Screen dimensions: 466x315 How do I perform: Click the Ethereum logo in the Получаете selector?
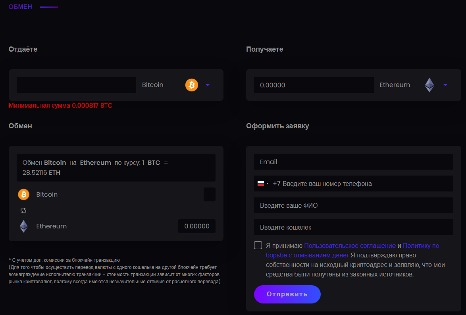coord(429,85)
